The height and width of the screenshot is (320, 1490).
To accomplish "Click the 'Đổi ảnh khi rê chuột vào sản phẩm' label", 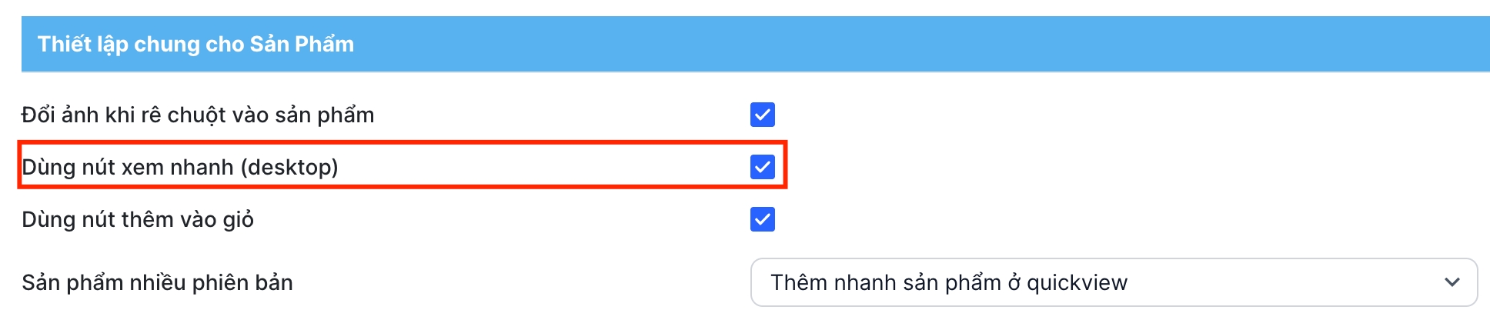I will (x=198, y=115).
